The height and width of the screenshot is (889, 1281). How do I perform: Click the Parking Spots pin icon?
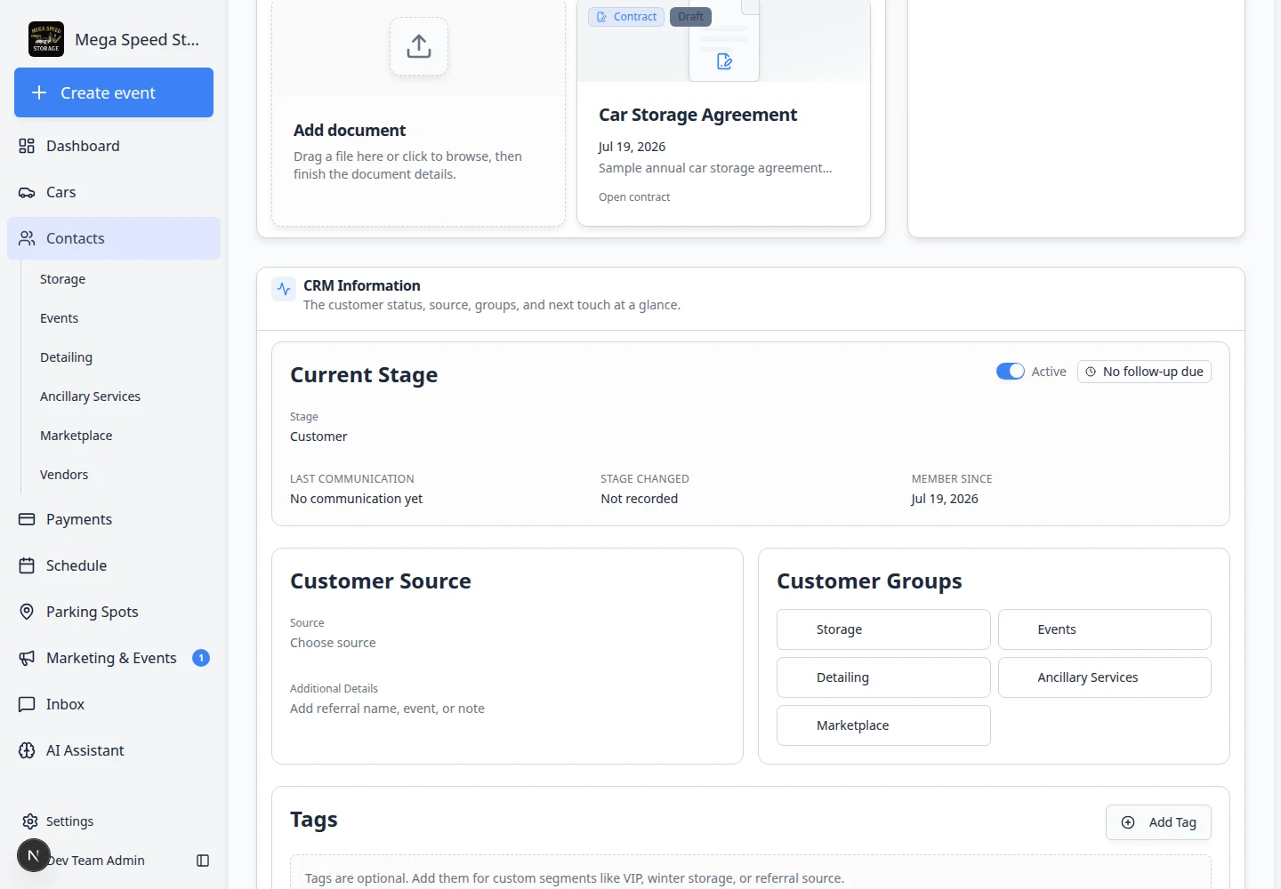click(27, 612)
